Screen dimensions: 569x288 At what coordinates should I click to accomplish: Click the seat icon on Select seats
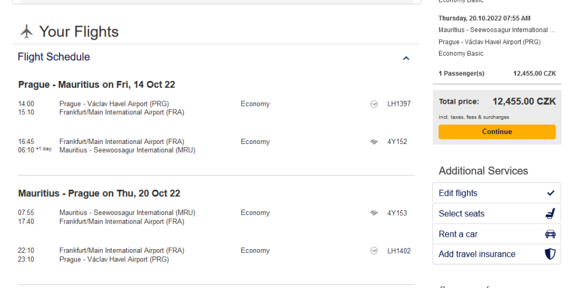click(x=550, y=214)
